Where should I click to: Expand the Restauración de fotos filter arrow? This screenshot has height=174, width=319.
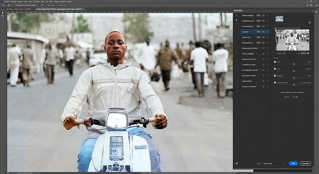coord(267,48)
